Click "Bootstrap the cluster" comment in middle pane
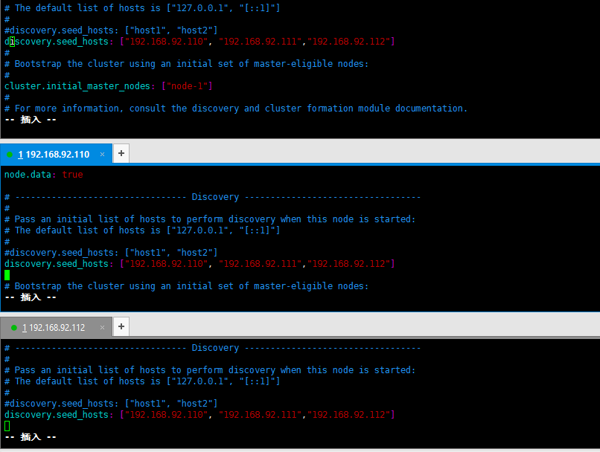 point(186,286)
